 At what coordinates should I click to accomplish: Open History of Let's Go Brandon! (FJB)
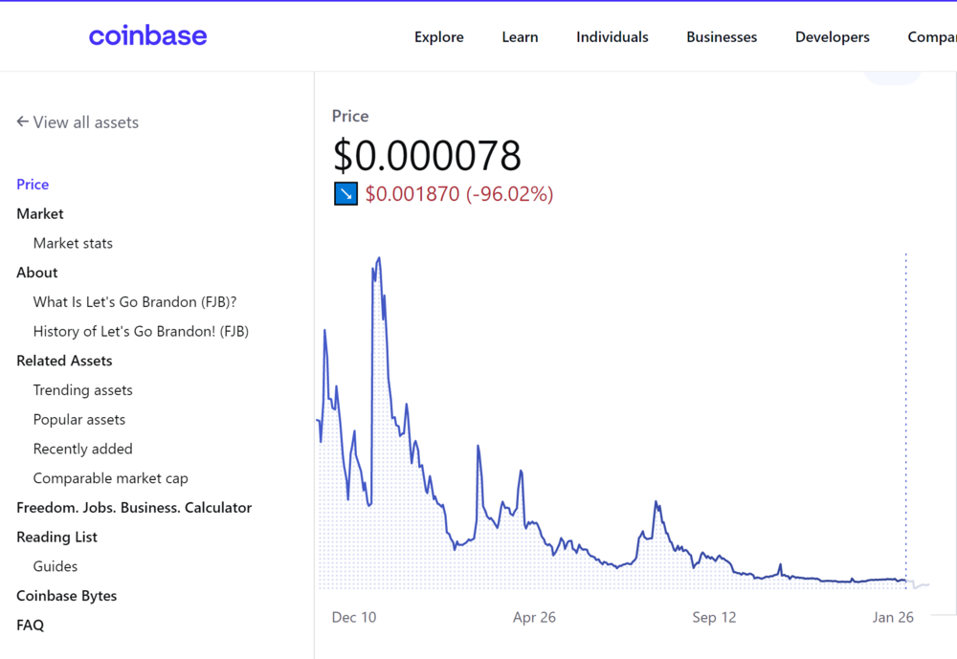(x=141, y=332)
